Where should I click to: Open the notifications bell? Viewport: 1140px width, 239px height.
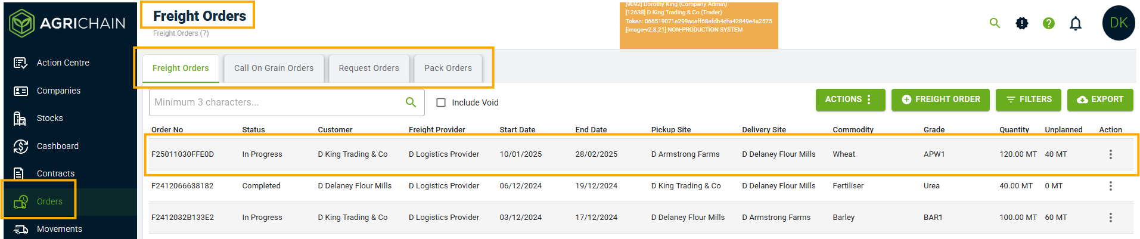1076,23
